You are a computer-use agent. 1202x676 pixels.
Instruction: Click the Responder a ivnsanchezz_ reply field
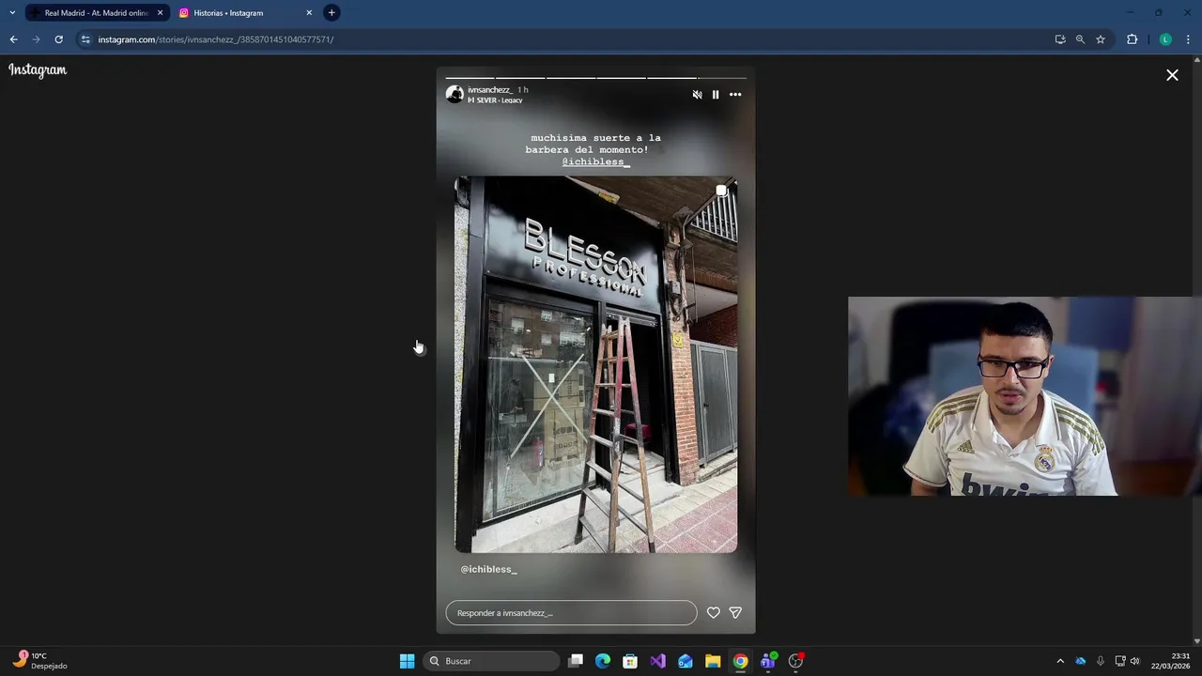(571, 613)
